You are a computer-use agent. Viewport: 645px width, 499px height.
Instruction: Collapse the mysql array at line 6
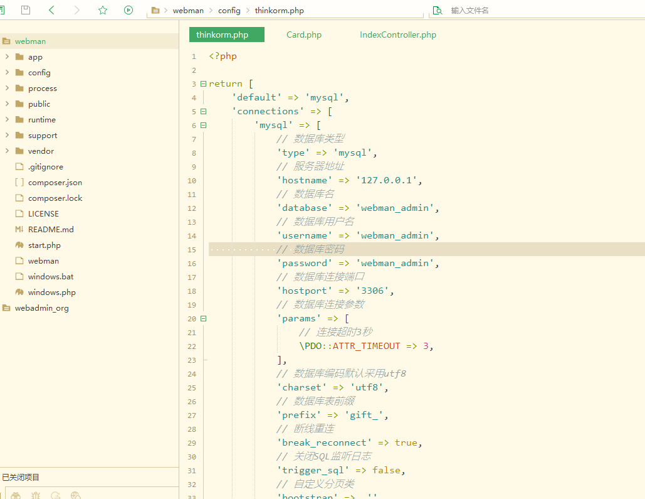[203, 126]
